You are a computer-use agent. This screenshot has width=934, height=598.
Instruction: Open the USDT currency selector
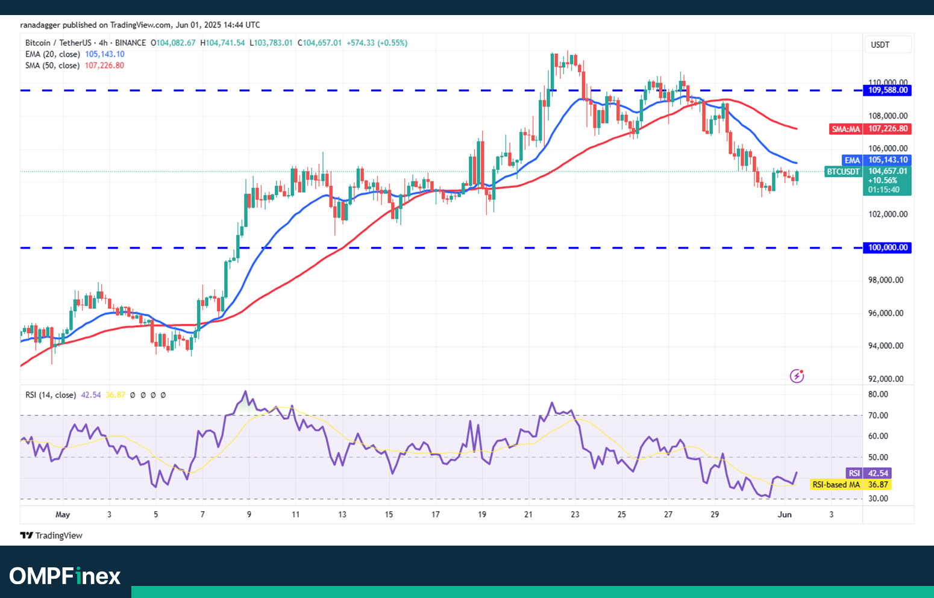(x=888, y=45)
